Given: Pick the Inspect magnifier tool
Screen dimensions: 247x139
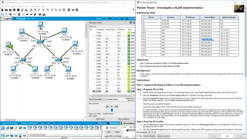Looking at the screenshot, I should click(6, 14).
